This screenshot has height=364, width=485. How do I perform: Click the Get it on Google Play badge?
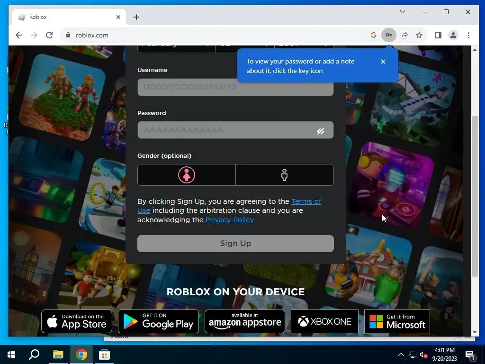(158, 321)
